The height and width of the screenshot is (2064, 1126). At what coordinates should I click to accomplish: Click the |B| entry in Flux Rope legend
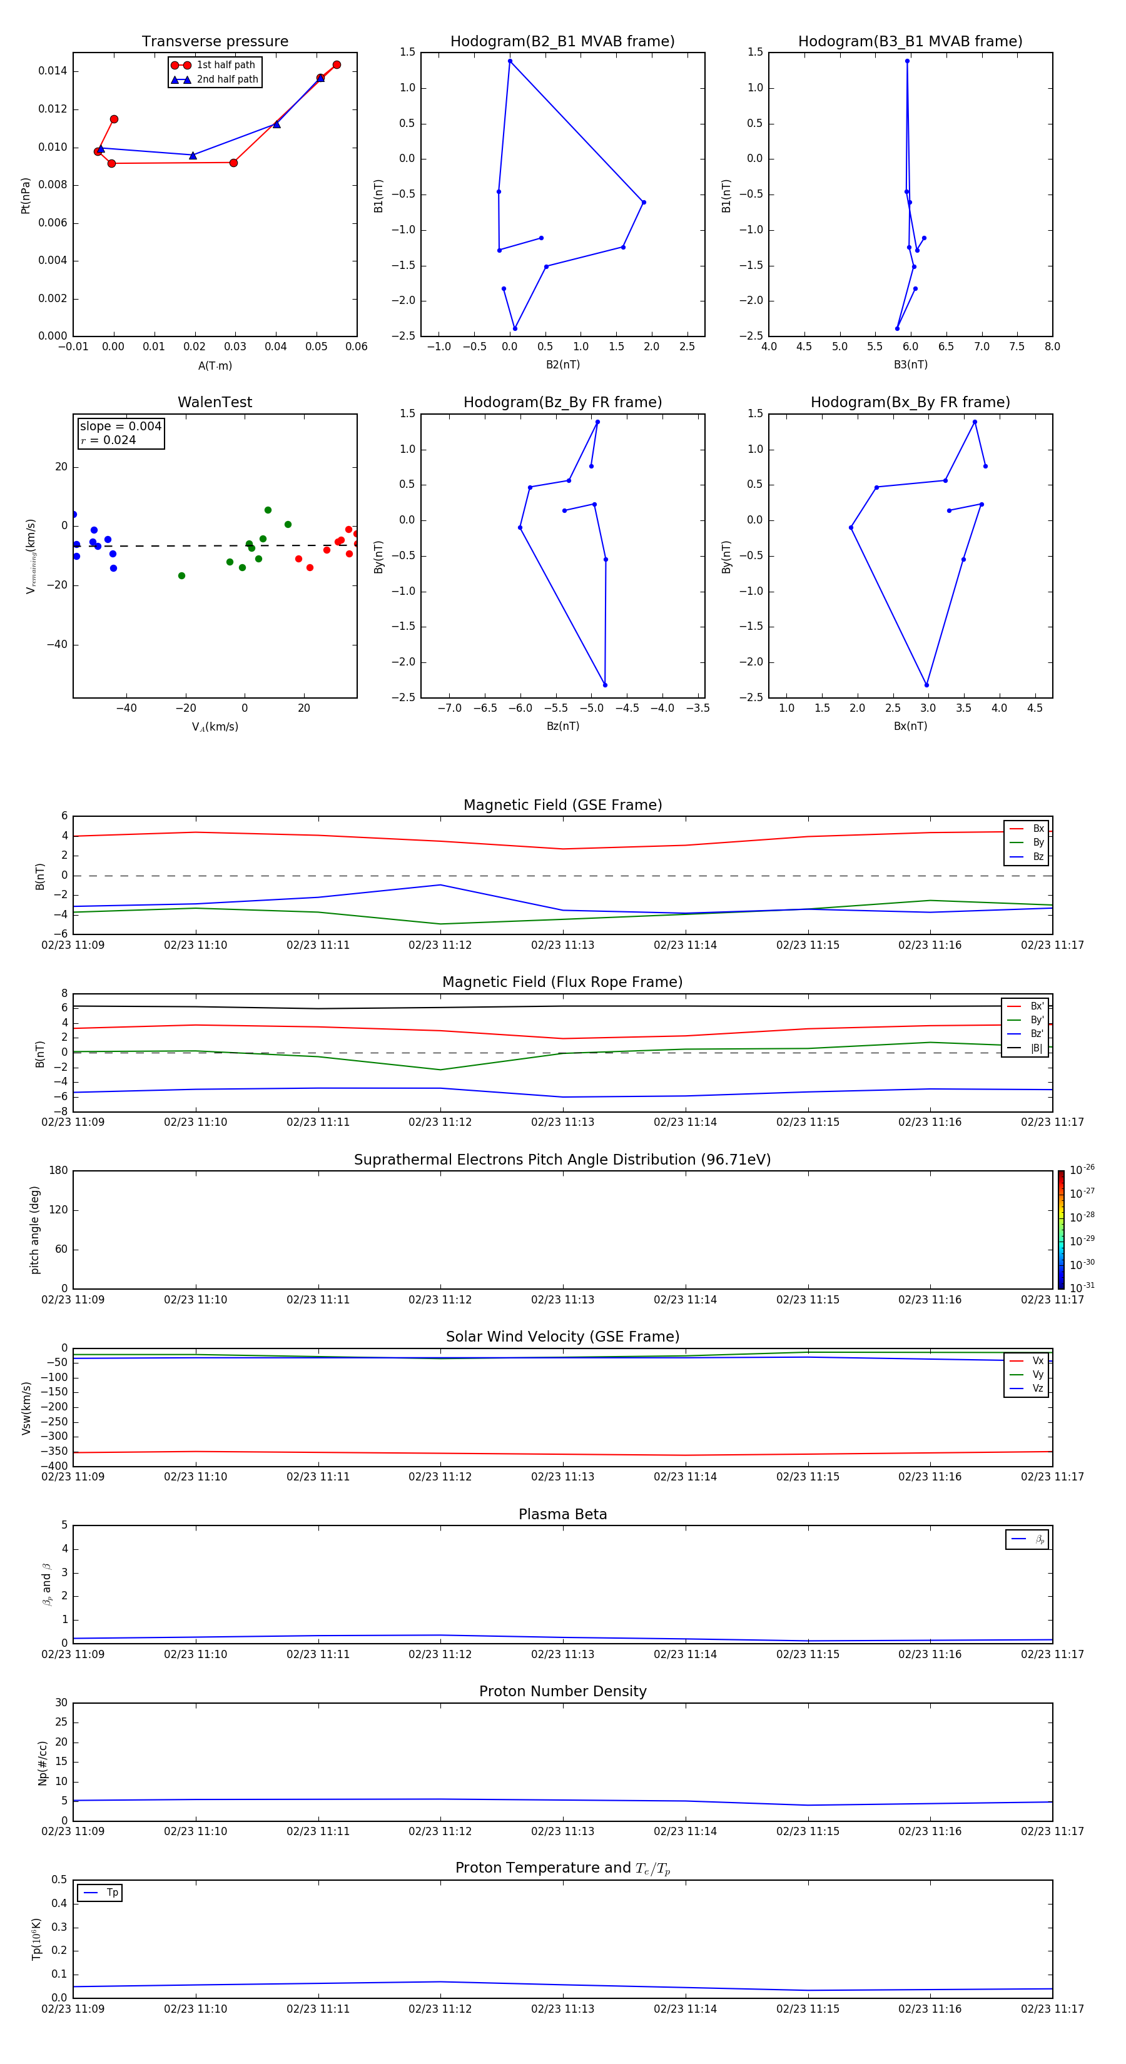[1025, 1048]
